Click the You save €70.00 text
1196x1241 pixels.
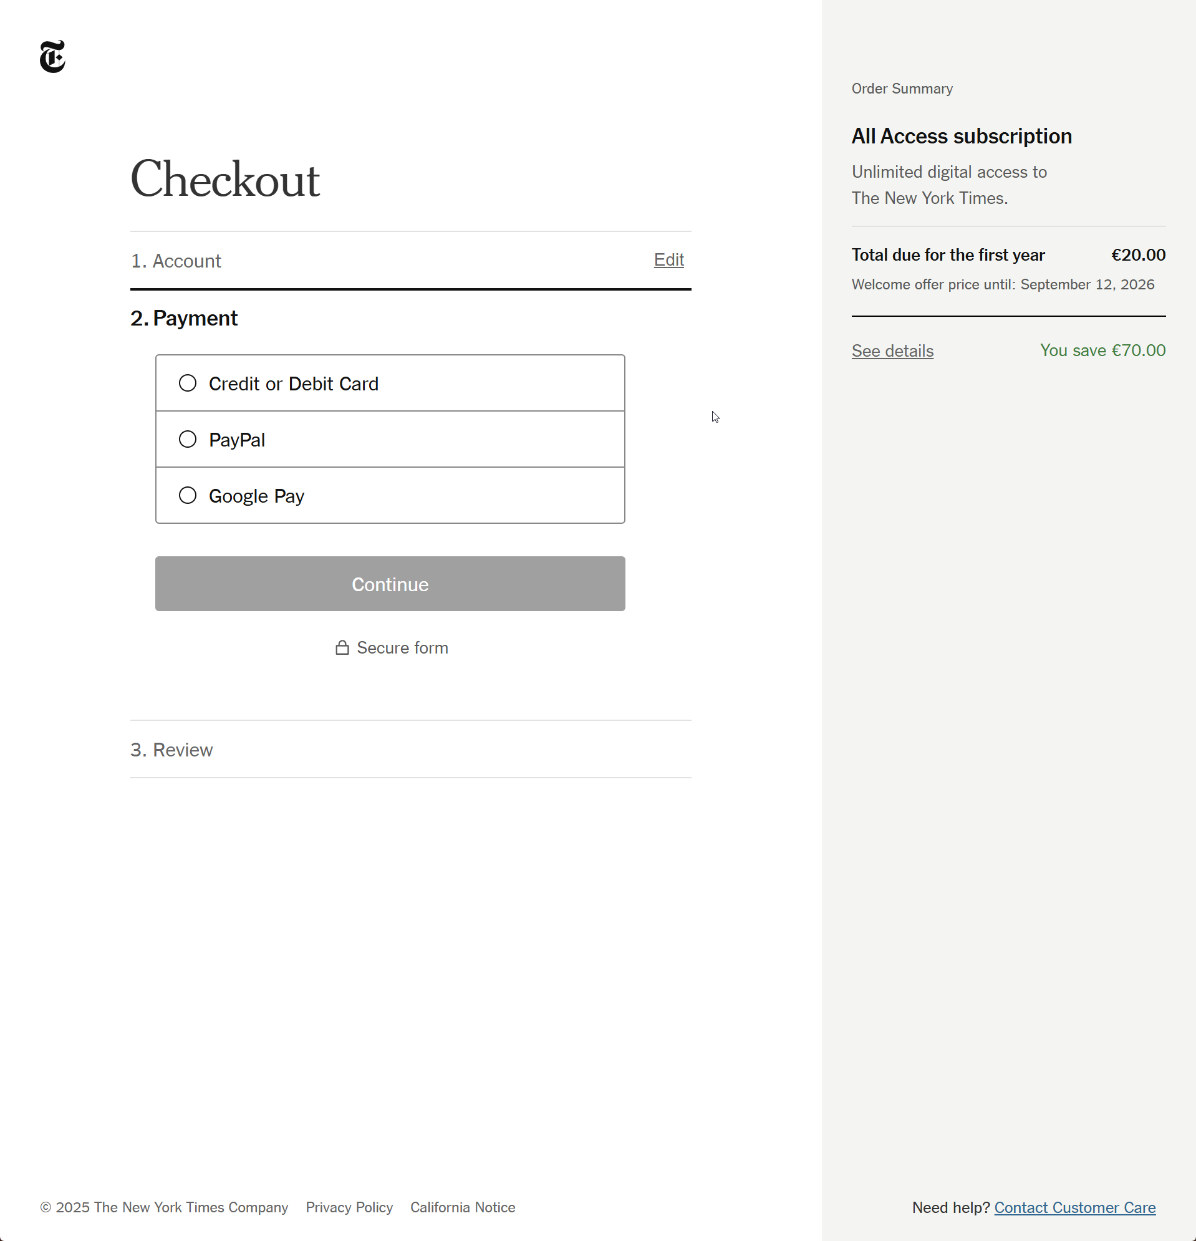tap(1102, 350)
